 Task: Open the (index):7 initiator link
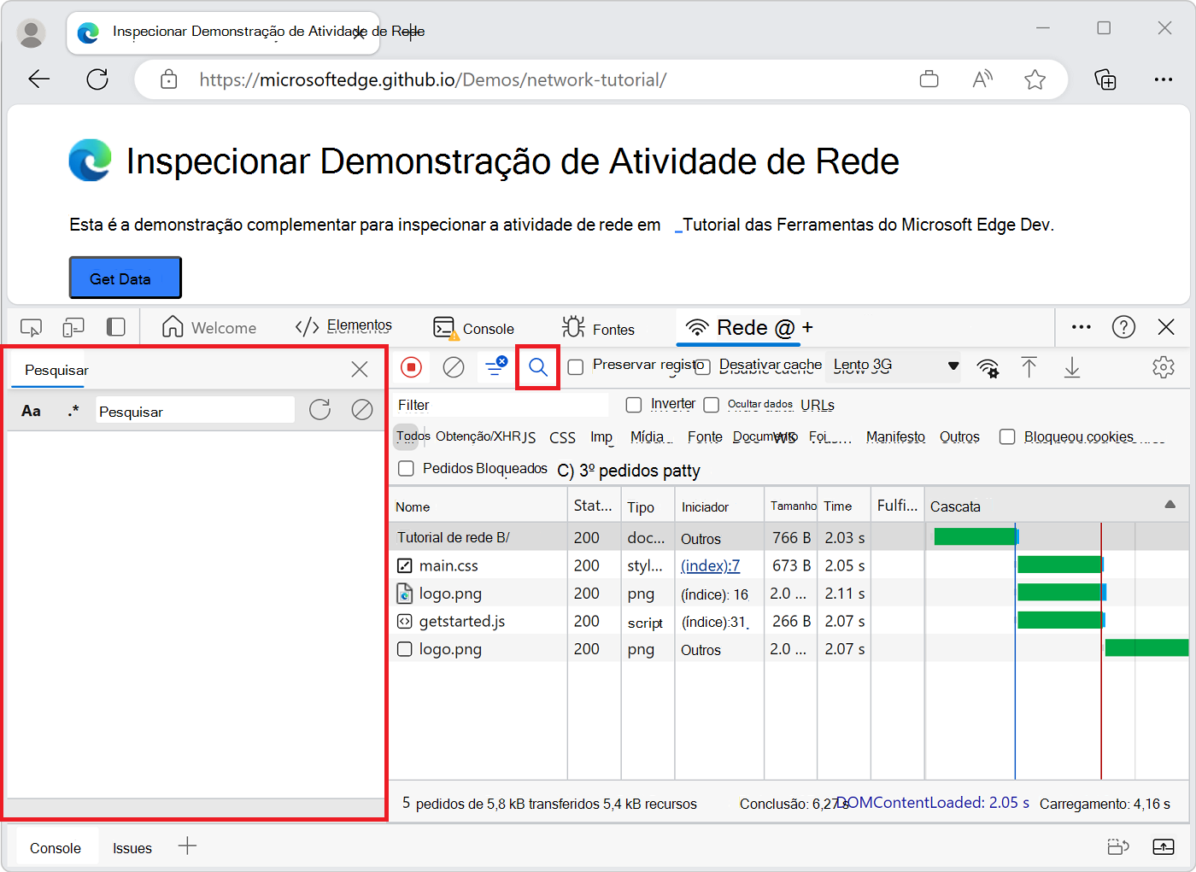click(711, 565)
